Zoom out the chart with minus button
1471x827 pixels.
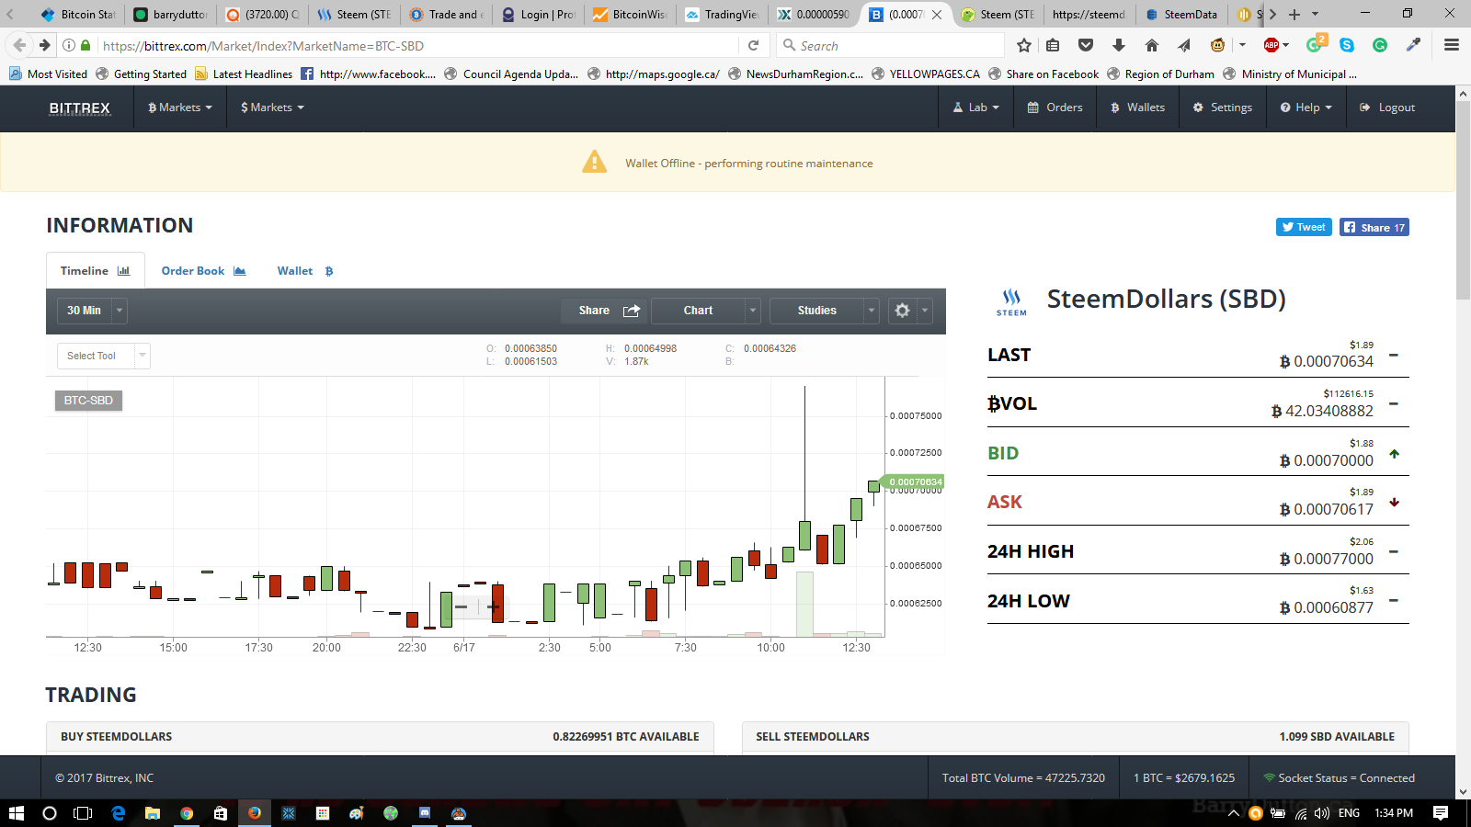tap(462, 606)
